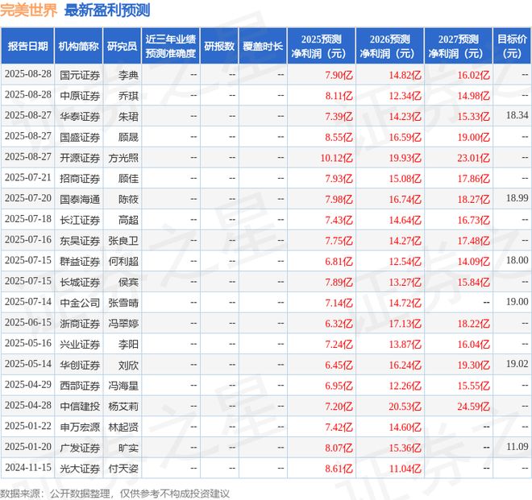The height and width of the screenshot is (500, 532).
Task: Click analyst name 冯翠婷
Action: coord(123,324)
